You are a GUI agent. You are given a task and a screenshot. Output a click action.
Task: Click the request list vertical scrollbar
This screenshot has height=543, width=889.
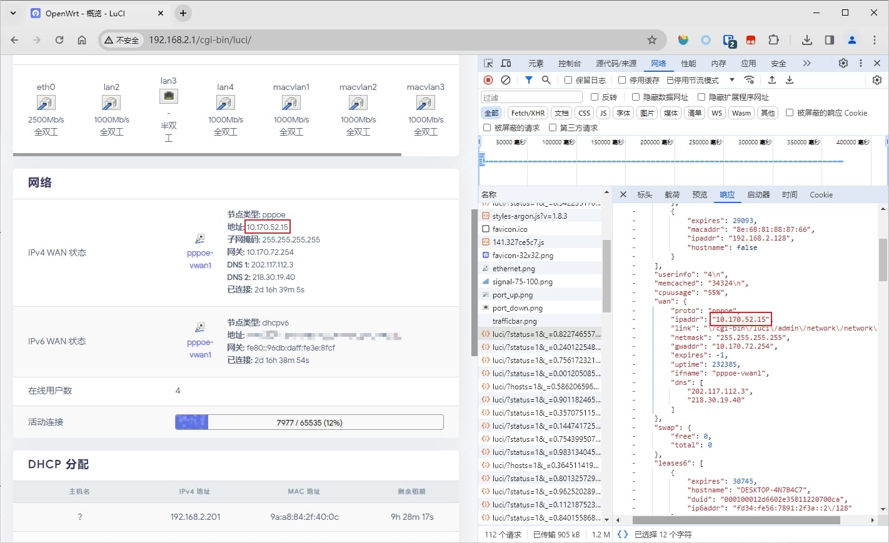606,276
